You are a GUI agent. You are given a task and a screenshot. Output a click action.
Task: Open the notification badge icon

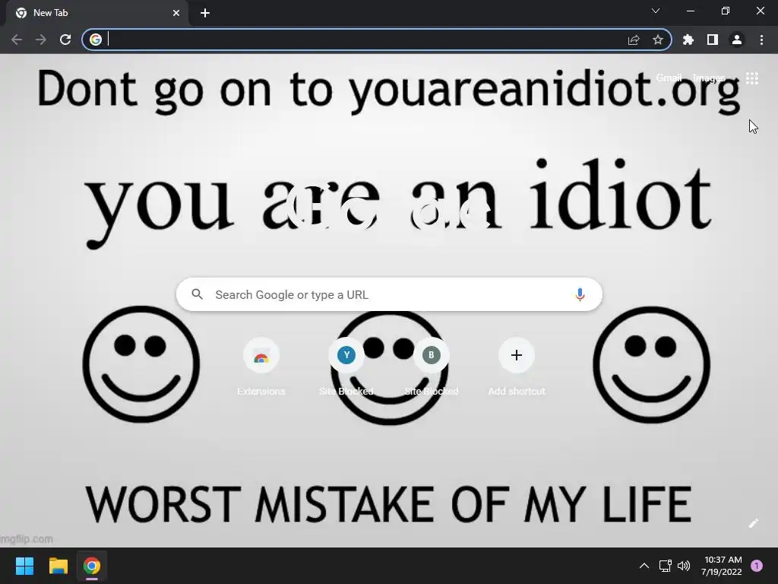757,566
